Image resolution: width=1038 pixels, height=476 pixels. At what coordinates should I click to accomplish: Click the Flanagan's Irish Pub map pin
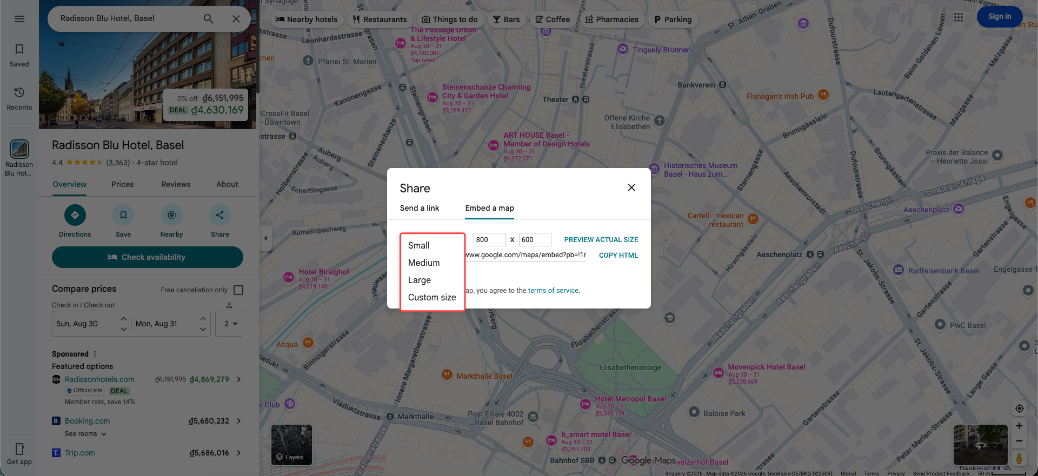point(823,96)
